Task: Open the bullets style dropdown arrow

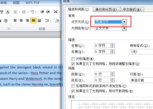Action: pos(19,12)
